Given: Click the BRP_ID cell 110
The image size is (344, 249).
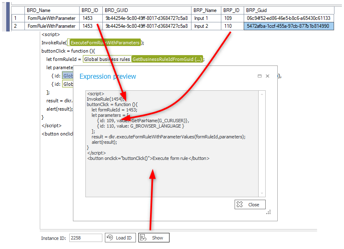Looking at the screenshot, I should [232, 26].
